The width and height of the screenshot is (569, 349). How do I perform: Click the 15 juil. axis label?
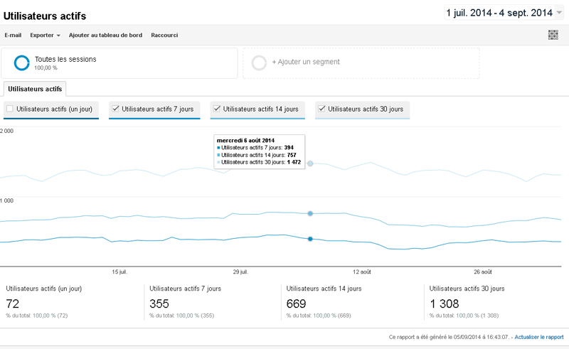(119, 272)
